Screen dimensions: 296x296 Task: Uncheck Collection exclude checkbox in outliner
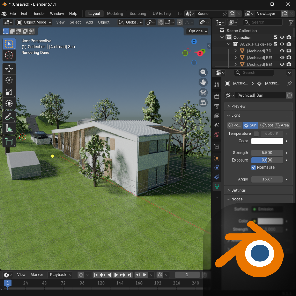275,37
